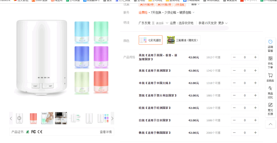Open 查看详情 for product certificates
The width and height of the screenshot is (277, 143).
point(106,132)
